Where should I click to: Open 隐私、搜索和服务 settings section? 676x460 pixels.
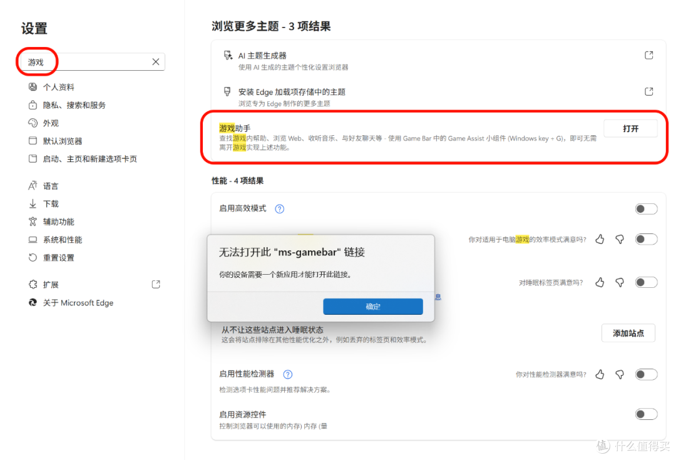pyautogui.click(x=74, y=105)
